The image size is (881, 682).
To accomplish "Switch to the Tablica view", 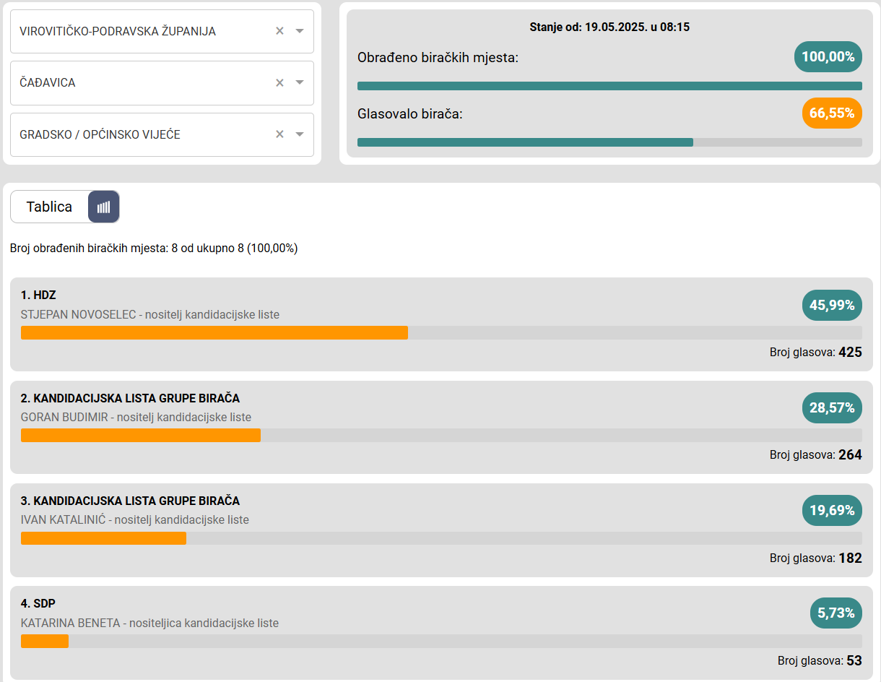I will click(x=49, y=207).
